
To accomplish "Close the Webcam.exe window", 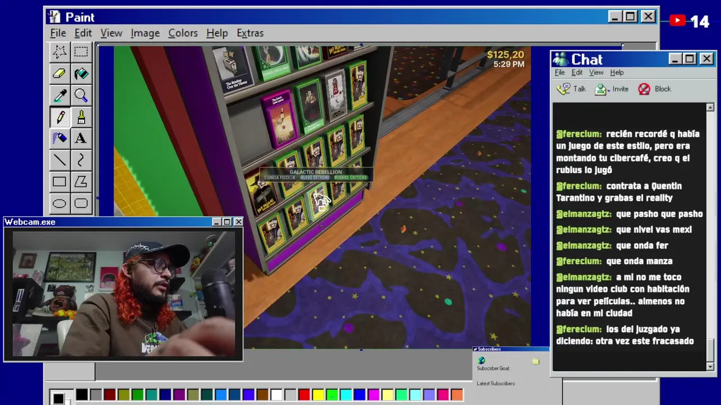I will coord(238,222).
